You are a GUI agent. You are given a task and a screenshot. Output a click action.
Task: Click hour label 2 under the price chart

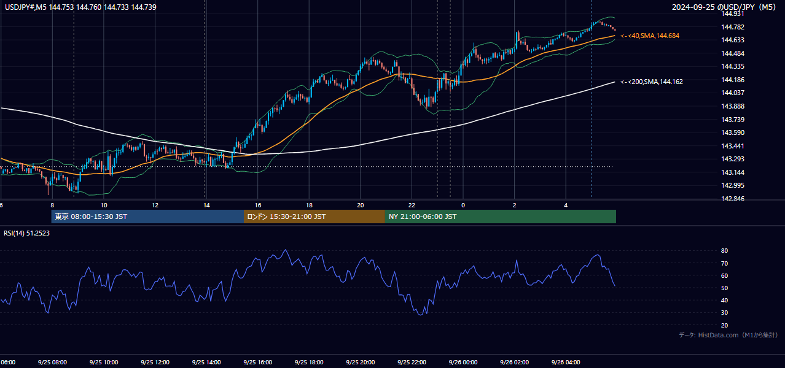pos(515,205)
